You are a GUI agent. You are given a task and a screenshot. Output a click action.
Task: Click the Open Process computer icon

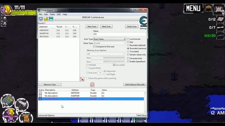coord(41,19)
